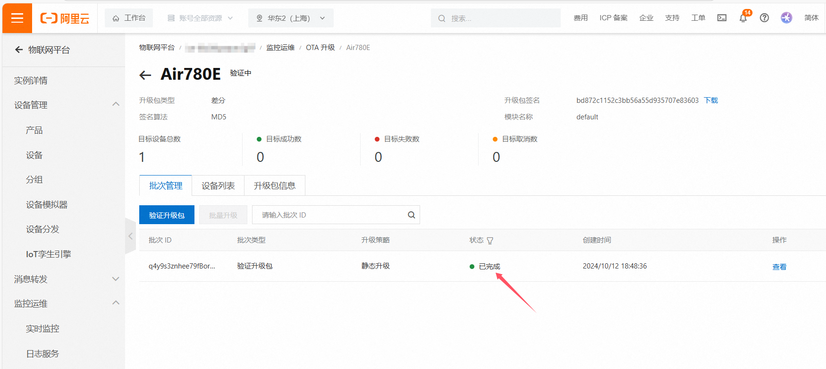Open the ICP 备案 menu

(614, 18)
